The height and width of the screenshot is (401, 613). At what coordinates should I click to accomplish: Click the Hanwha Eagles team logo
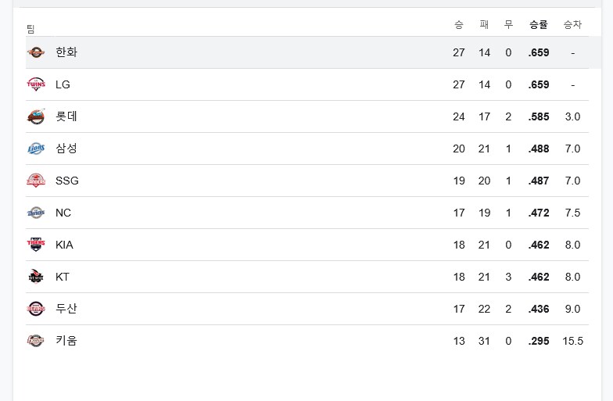(x=36, y=52)
